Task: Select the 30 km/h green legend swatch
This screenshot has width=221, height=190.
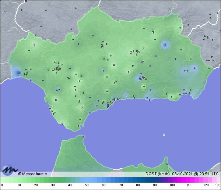Action: [53, 180]
